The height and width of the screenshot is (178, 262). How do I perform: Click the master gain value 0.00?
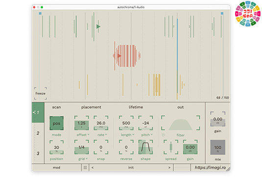(218, 119)
